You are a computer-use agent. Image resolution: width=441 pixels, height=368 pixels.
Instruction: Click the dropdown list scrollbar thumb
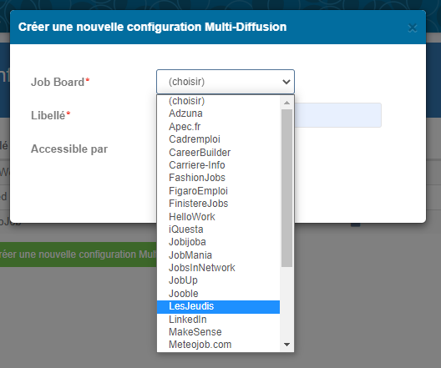[x=286, y=188]
